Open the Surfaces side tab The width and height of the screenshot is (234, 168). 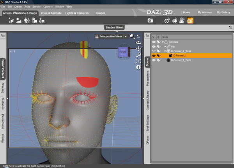[3, 103]
